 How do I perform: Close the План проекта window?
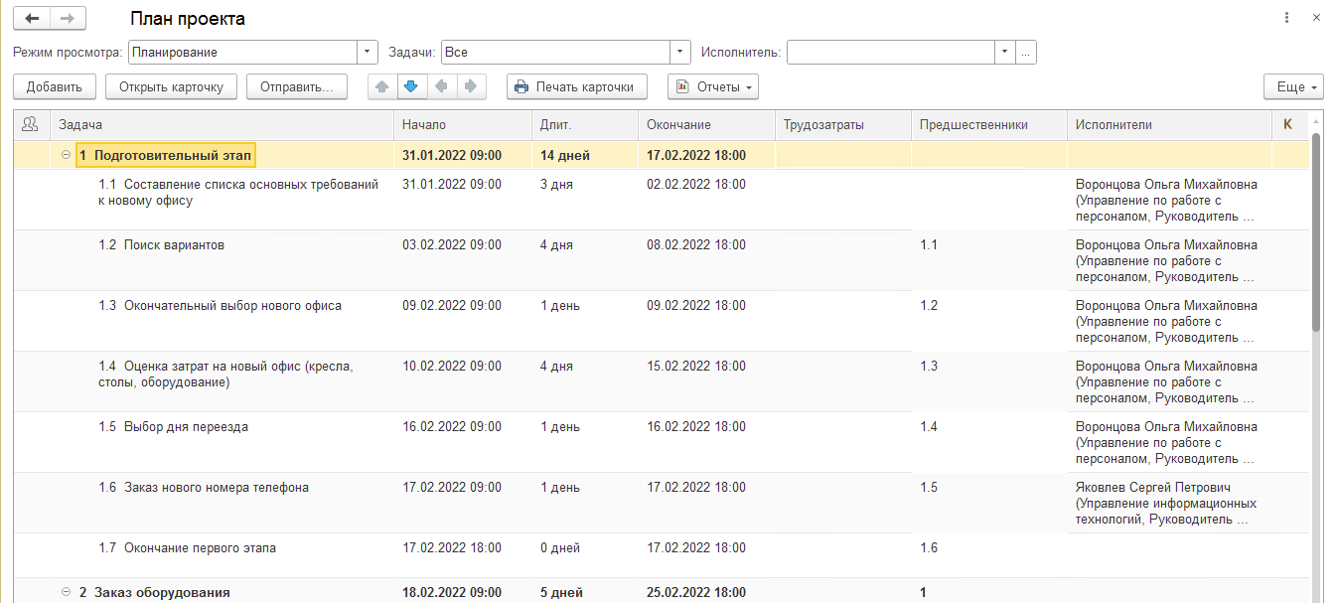pos(1316,18)
